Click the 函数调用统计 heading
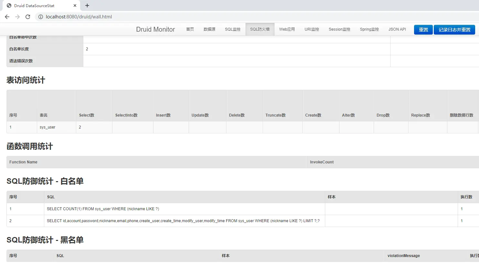The image size is (479, 269). (30, 146)
